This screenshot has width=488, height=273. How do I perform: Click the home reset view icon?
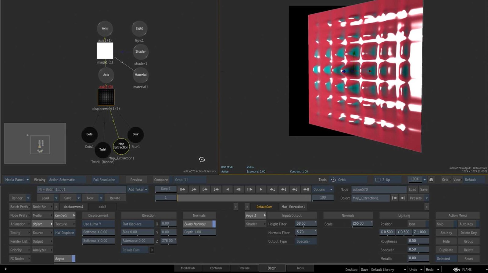tap(431, 180)
